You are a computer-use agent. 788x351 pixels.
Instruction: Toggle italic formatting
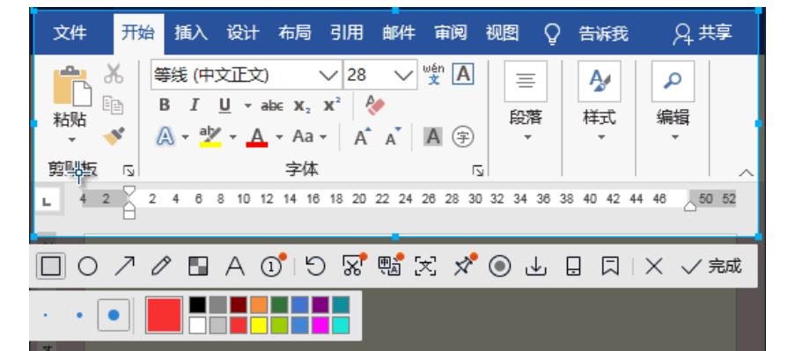click(x=194, y=105)
